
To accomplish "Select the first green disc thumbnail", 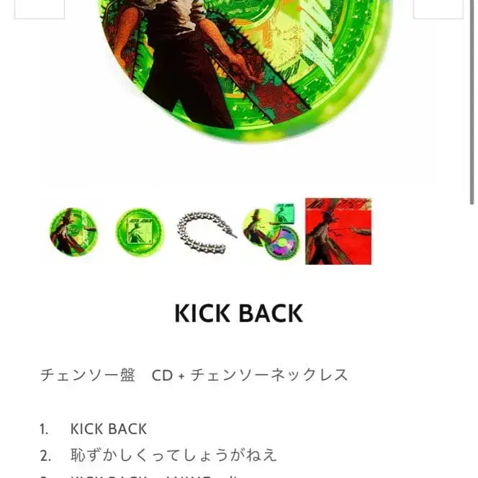I will (73, 232).
